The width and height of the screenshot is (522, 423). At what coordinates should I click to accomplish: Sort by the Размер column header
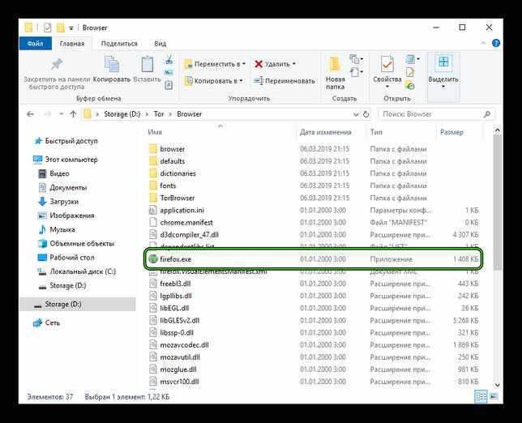[451, 132]
